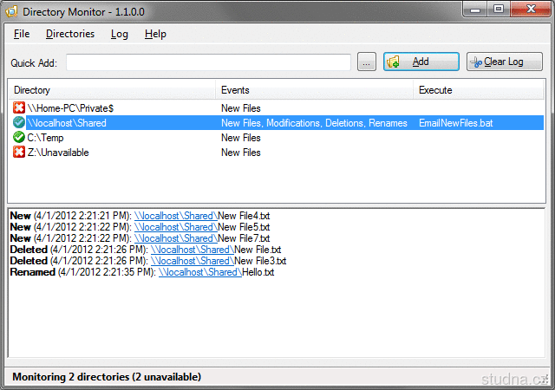Screen dimensions: 555x390
Task: Open the Directories menu
Action: (x=70, y=34)
